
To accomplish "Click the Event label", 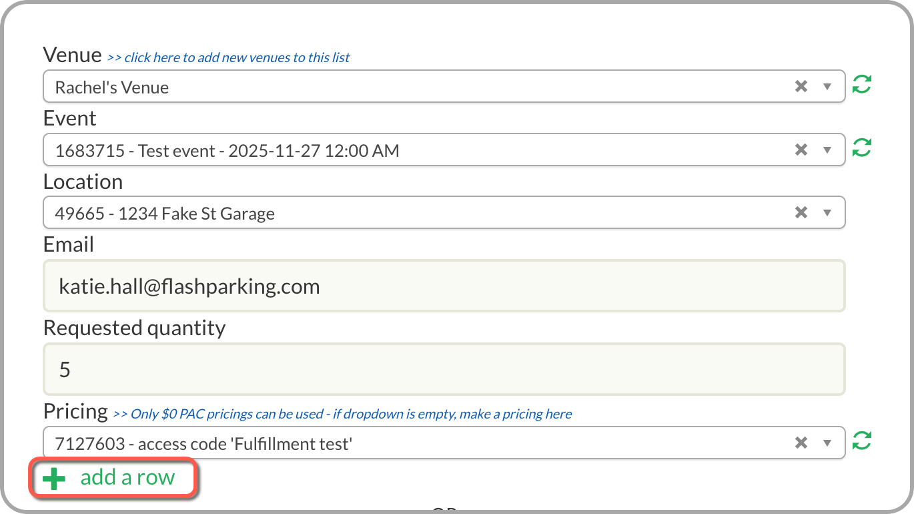I will pos(70,118).
